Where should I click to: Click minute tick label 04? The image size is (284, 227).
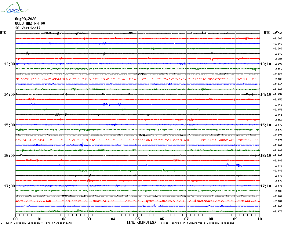[x=113, y=219]
